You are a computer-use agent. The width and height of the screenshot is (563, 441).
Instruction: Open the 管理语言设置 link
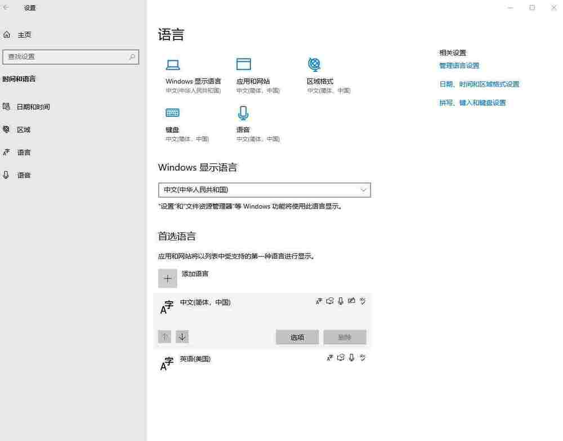tap(459, 66)
